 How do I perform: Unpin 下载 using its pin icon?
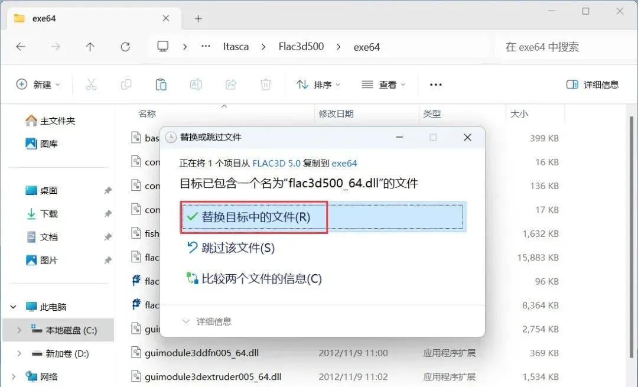(x=108, y=214)
